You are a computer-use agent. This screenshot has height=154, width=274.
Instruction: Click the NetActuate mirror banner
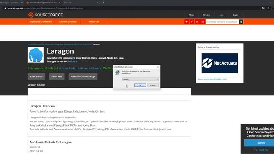coord(220,63)
